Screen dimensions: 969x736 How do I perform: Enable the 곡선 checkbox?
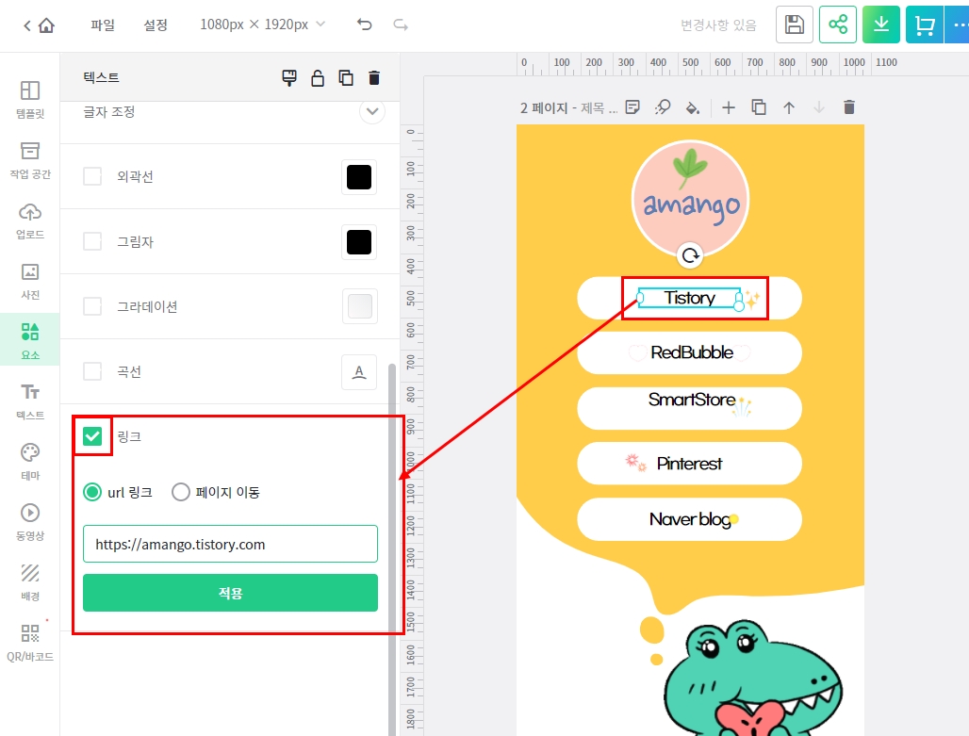point(92,371)
